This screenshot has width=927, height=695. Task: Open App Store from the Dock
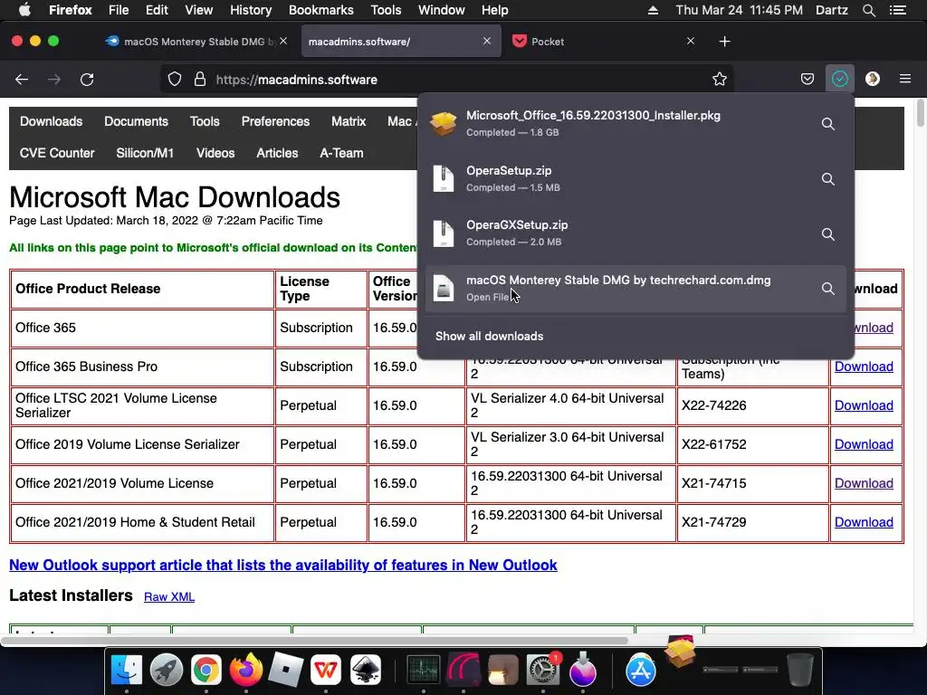tap(641, 670)
